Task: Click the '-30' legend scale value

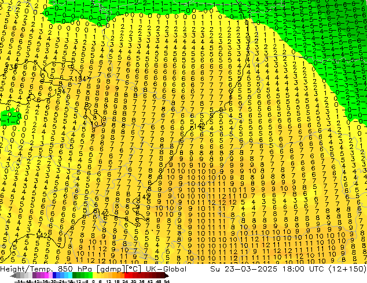Action: 53,282
